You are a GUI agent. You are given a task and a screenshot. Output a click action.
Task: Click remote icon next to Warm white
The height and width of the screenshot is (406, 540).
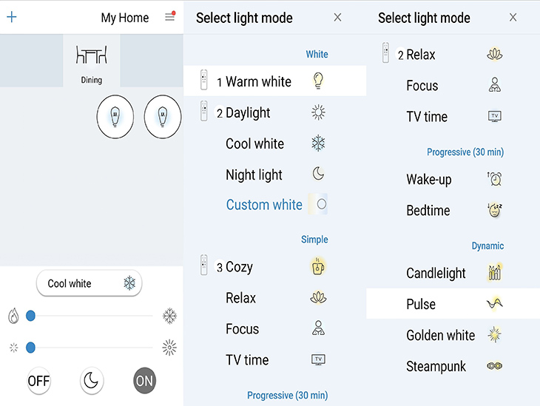(204, 80)
